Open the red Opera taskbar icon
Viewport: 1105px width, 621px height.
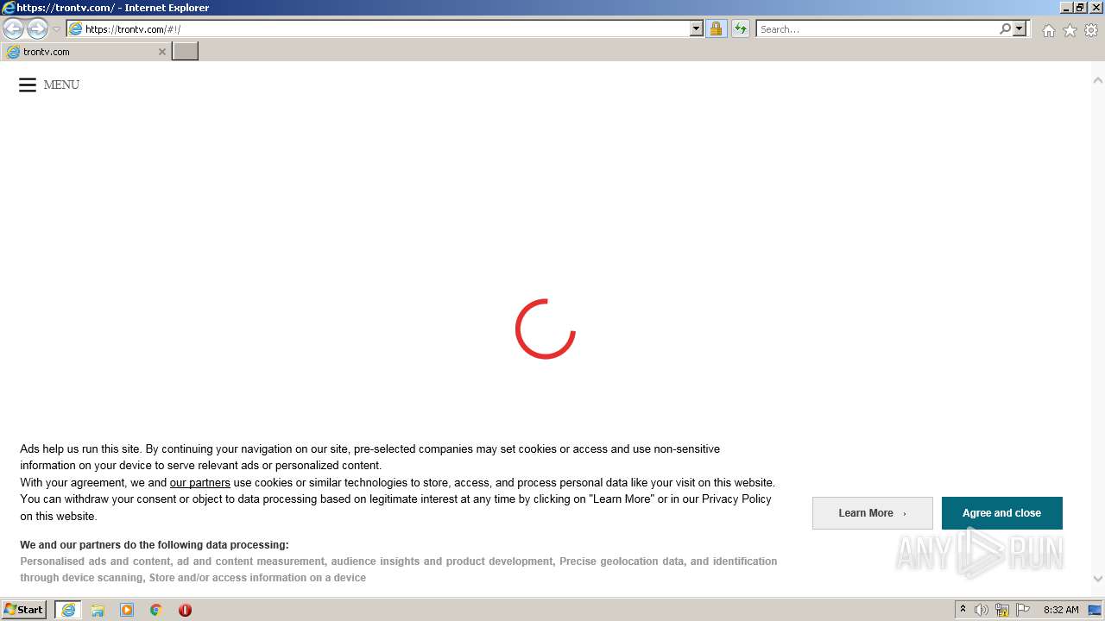click(x=185, y=610)
